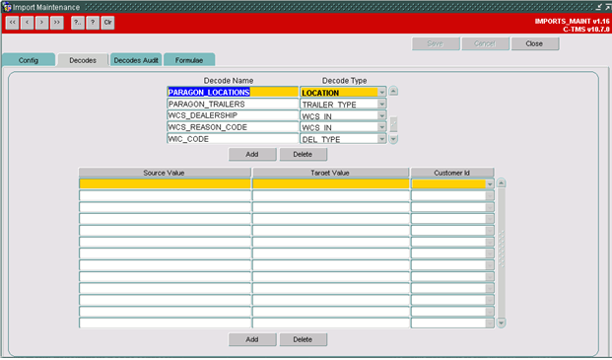Select the WCS_DEALERSHIP decode name
The image size is (612, 360).
[x=233, y=115]
